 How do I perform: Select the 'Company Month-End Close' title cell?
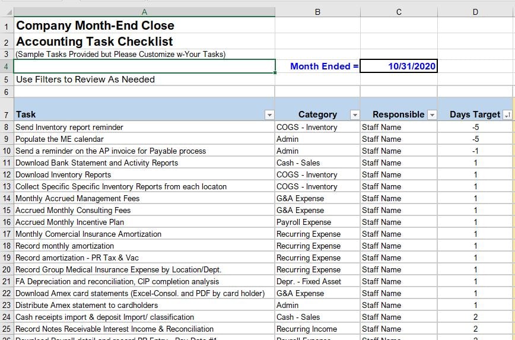tap(144, 26)
